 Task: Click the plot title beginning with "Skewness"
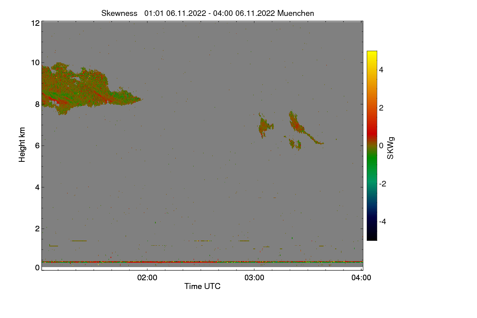[x=207, y=13]
